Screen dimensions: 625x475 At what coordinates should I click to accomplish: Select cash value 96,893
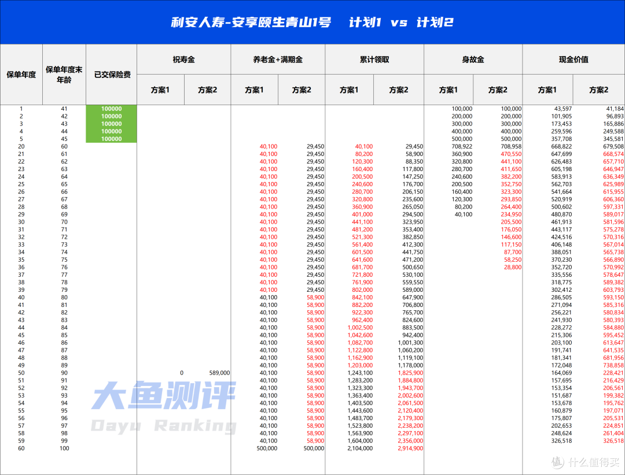tap(615, 116)
